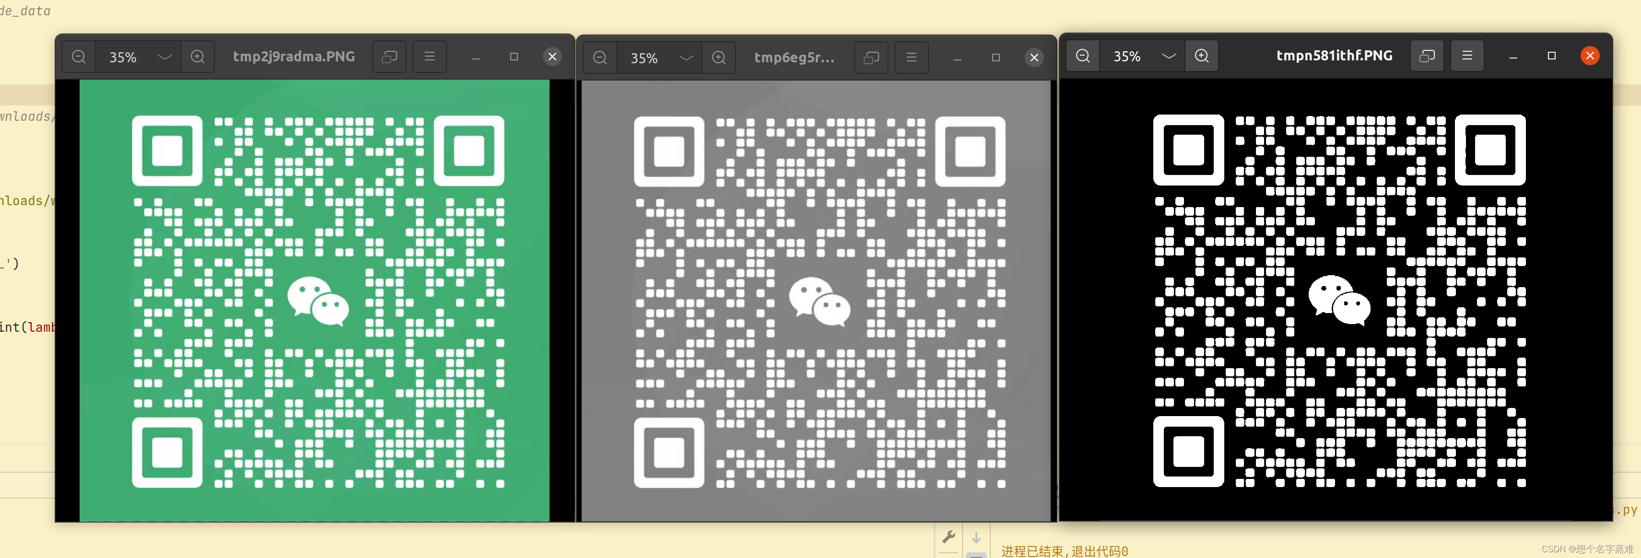The image size is (1641, 558).
Task: Click the grayscale QR code image
Action: point(816,301)
